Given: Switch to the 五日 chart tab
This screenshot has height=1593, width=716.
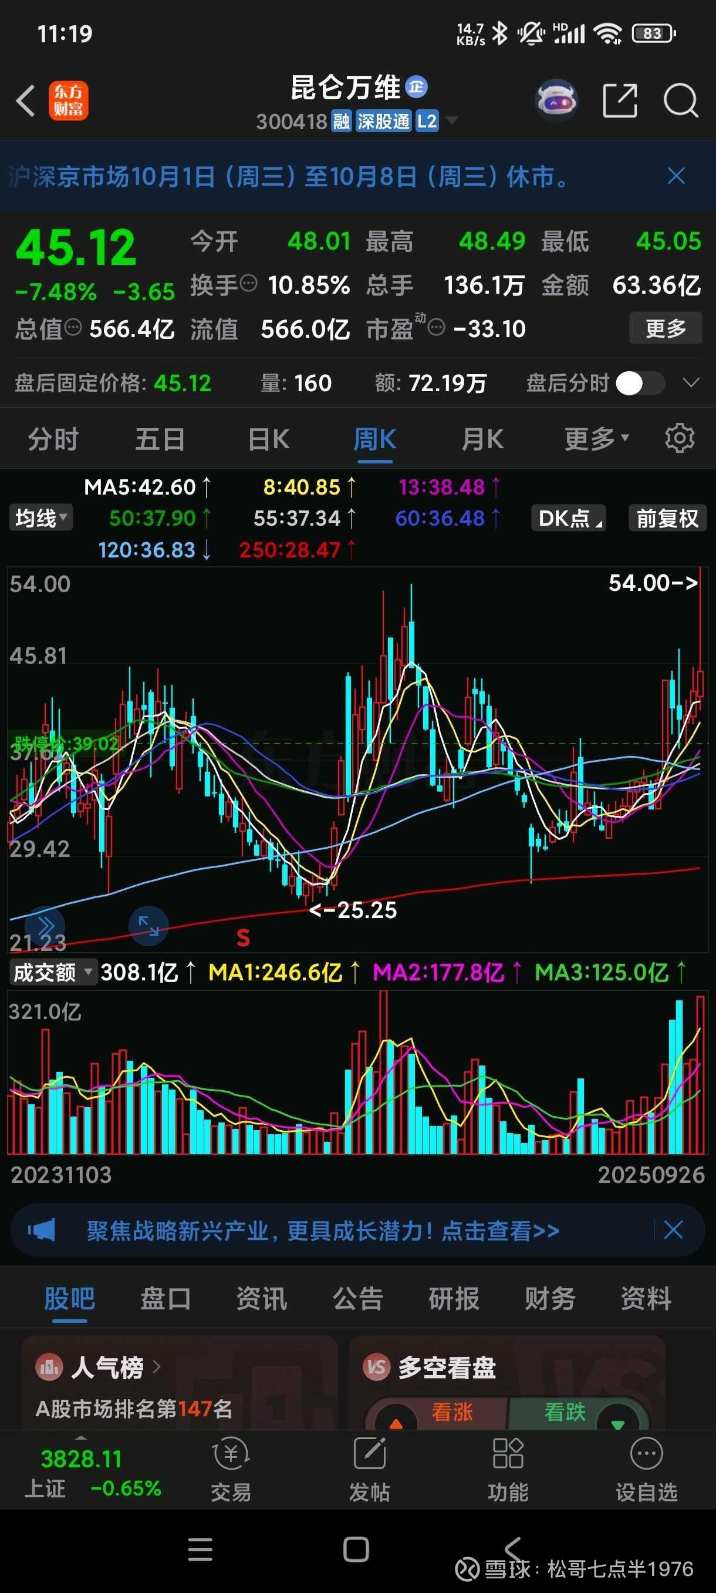Looking at the screenshot, I should [161, 439].
